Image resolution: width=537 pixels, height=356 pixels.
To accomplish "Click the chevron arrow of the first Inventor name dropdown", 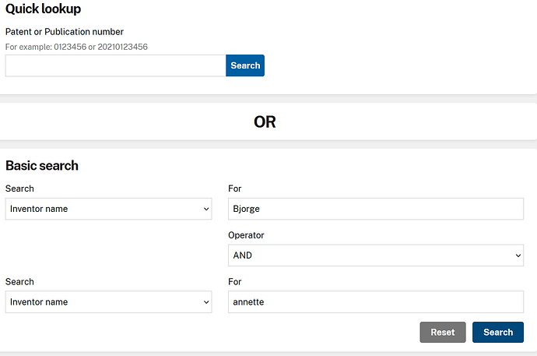I will (205, 209).
